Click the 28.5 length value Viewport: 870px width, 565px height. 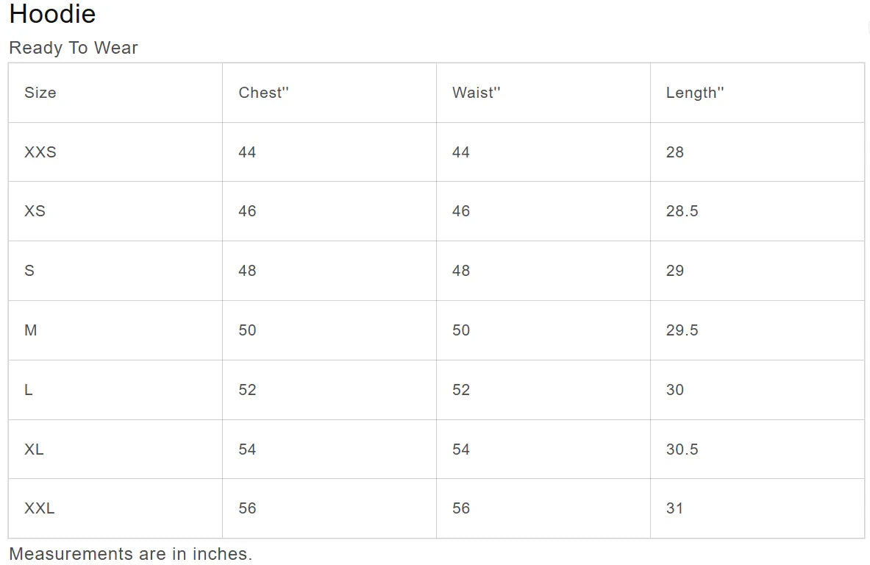click(682, 211)
